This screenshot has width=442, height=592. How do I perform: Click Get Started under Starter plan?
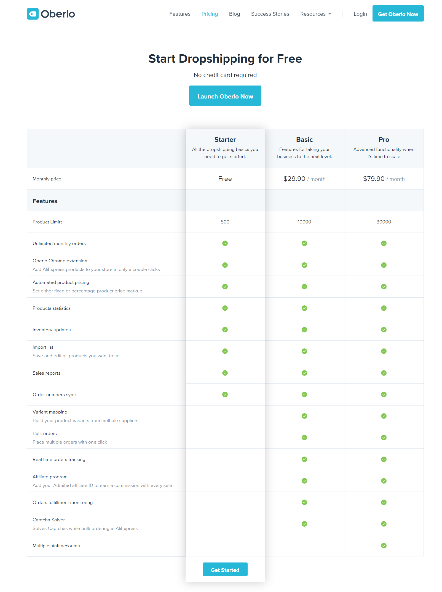click(x=225, y=570)
